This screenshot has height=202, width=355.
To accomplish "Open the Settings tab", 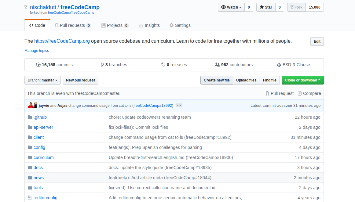I will [180, 25].
